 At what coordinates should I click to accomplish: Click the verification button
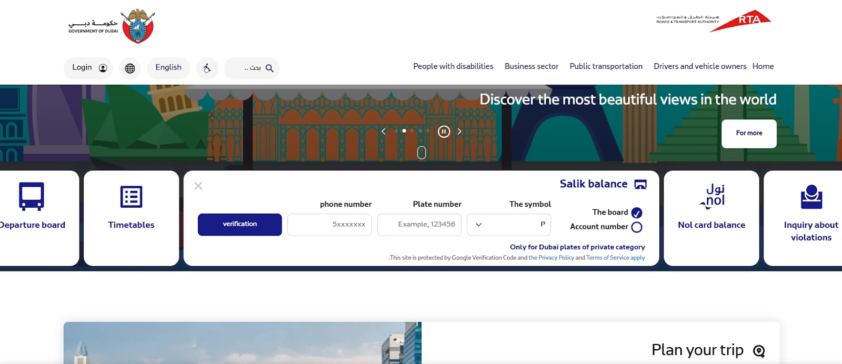point(240,225)
